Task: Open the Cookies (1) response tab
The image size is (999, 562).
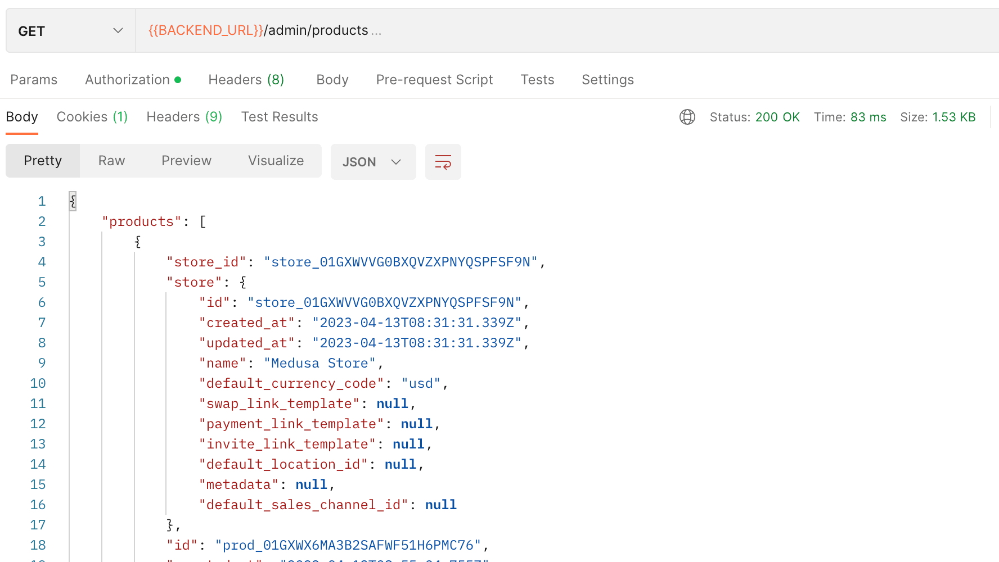Action: (x=92, y=116)
